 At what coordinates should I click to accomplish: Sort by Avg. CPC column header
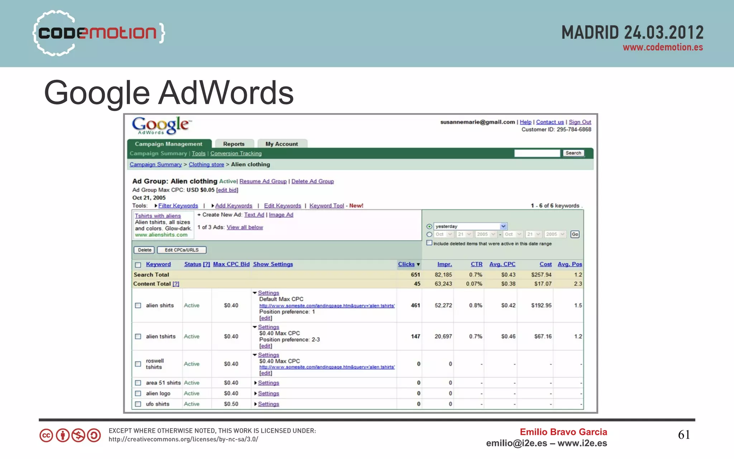click(x=502, y=264)
